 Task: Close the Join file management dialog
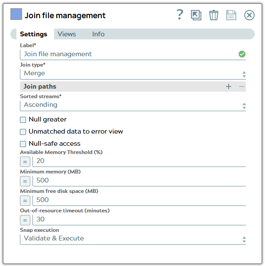[249, 15]
